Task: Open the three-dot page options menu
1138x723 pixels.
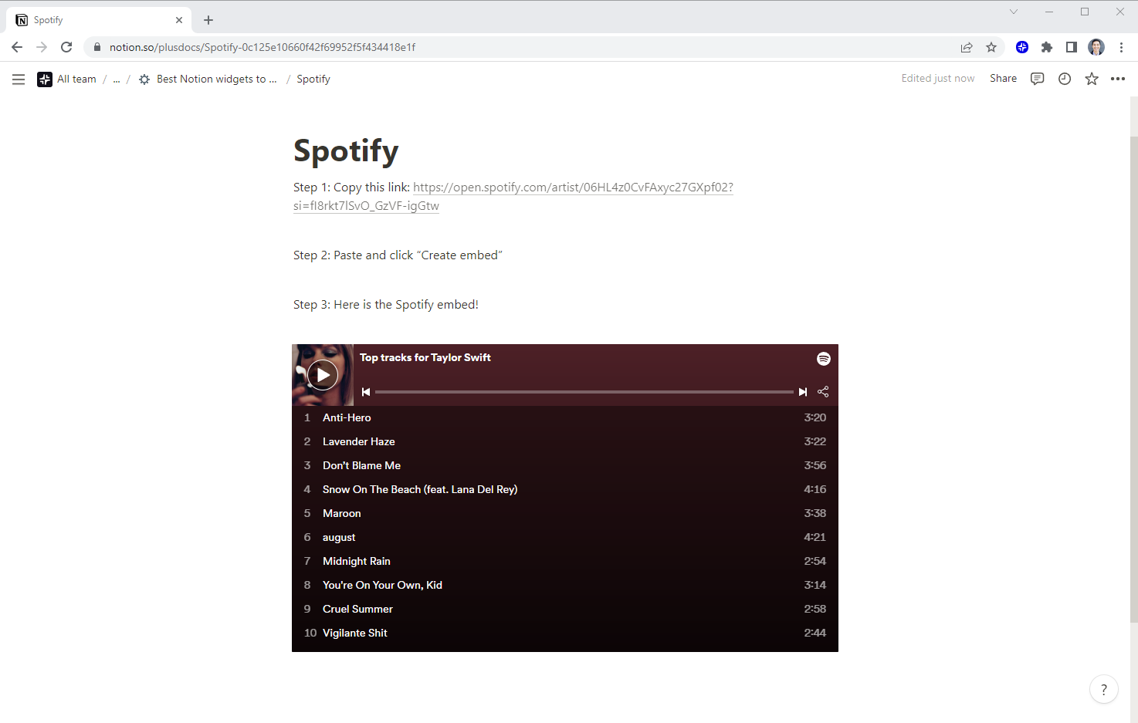Action: click(x=1118, y=79)
